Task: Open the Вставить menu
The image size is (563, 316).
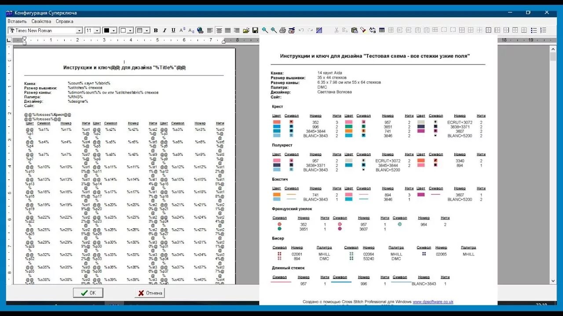Action: [17, 21]
